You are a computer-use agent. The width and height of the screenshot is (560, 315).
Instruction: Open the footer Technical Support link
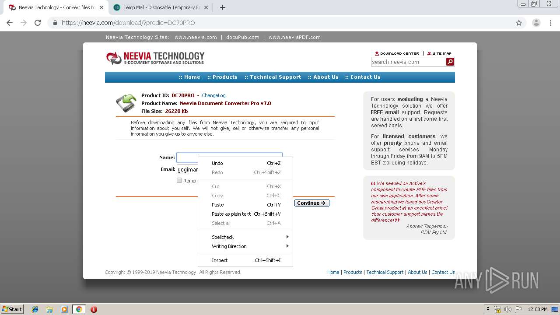[x=385, y=272]
